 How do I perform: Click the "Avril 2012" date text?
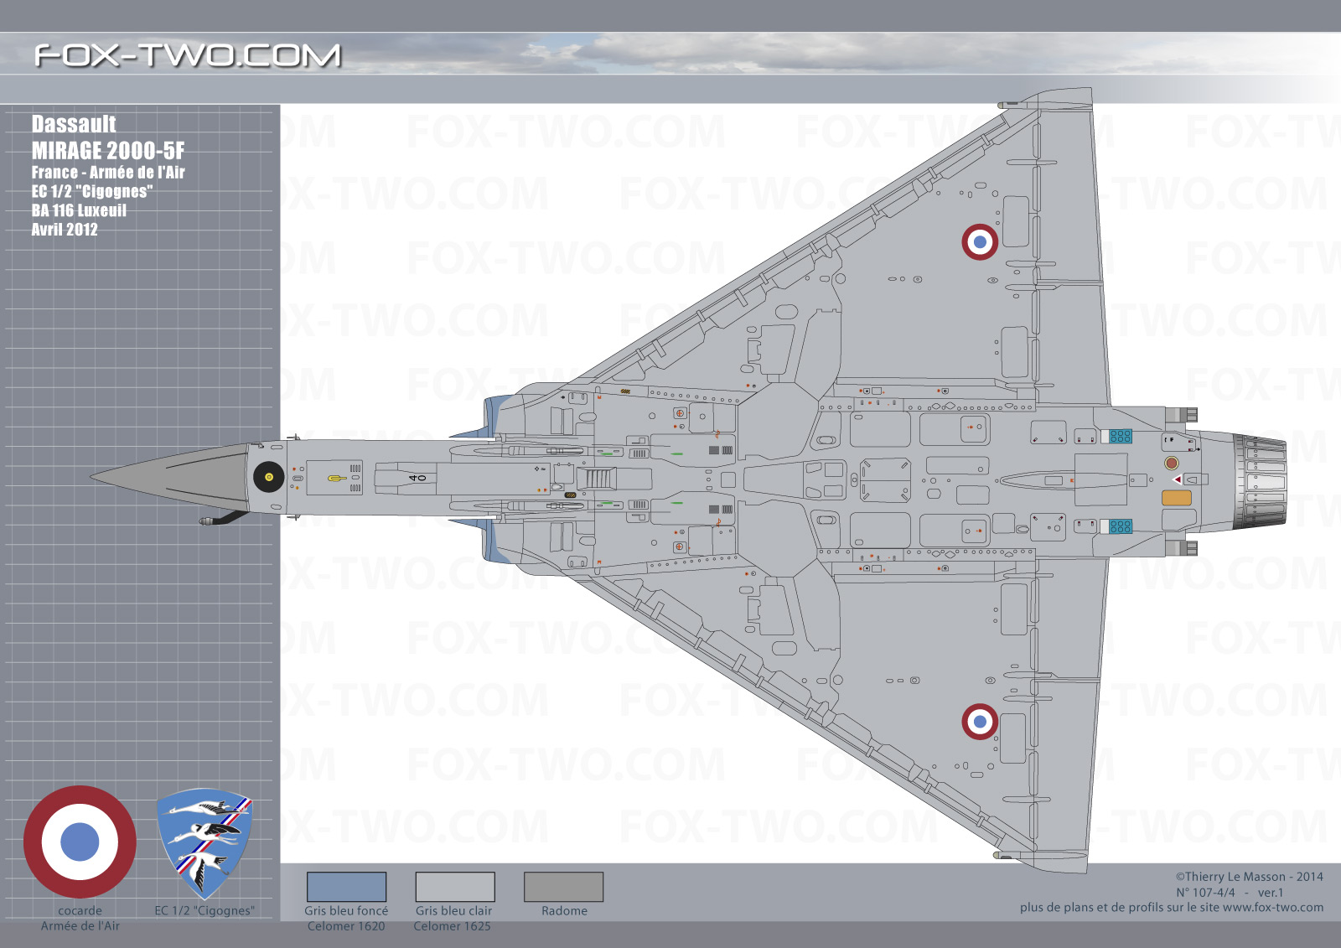click(x=65, y=230)
